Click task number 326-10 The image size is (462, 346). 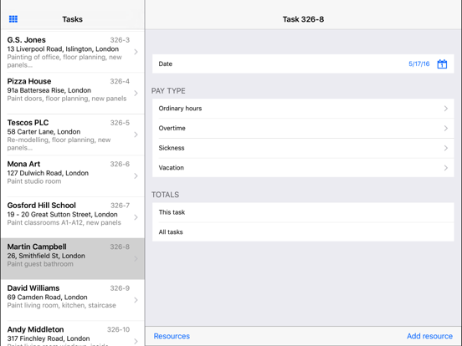point(119,329)
